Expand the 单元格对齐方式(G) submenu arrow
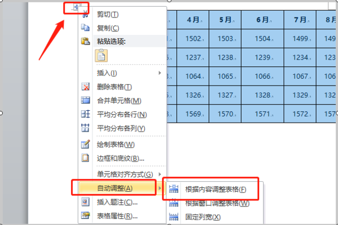This screenshot has height=225, width=338. pyautogui.click(x=160, y=174)
